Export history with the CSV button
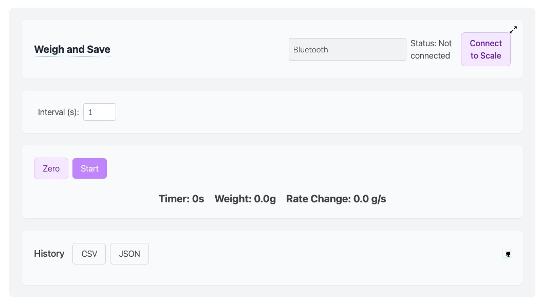 89,254
